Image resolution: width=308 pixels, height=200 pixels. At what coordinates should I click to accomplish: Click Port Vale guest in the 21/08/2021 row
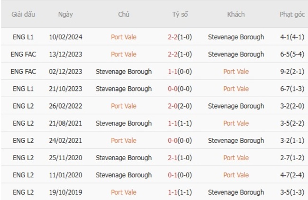click(236, 123)
